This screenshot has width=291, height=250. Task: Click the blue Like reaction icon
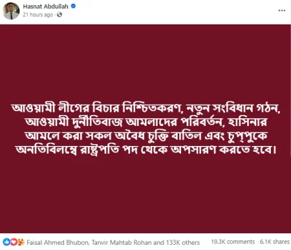[x=6, y=242]
